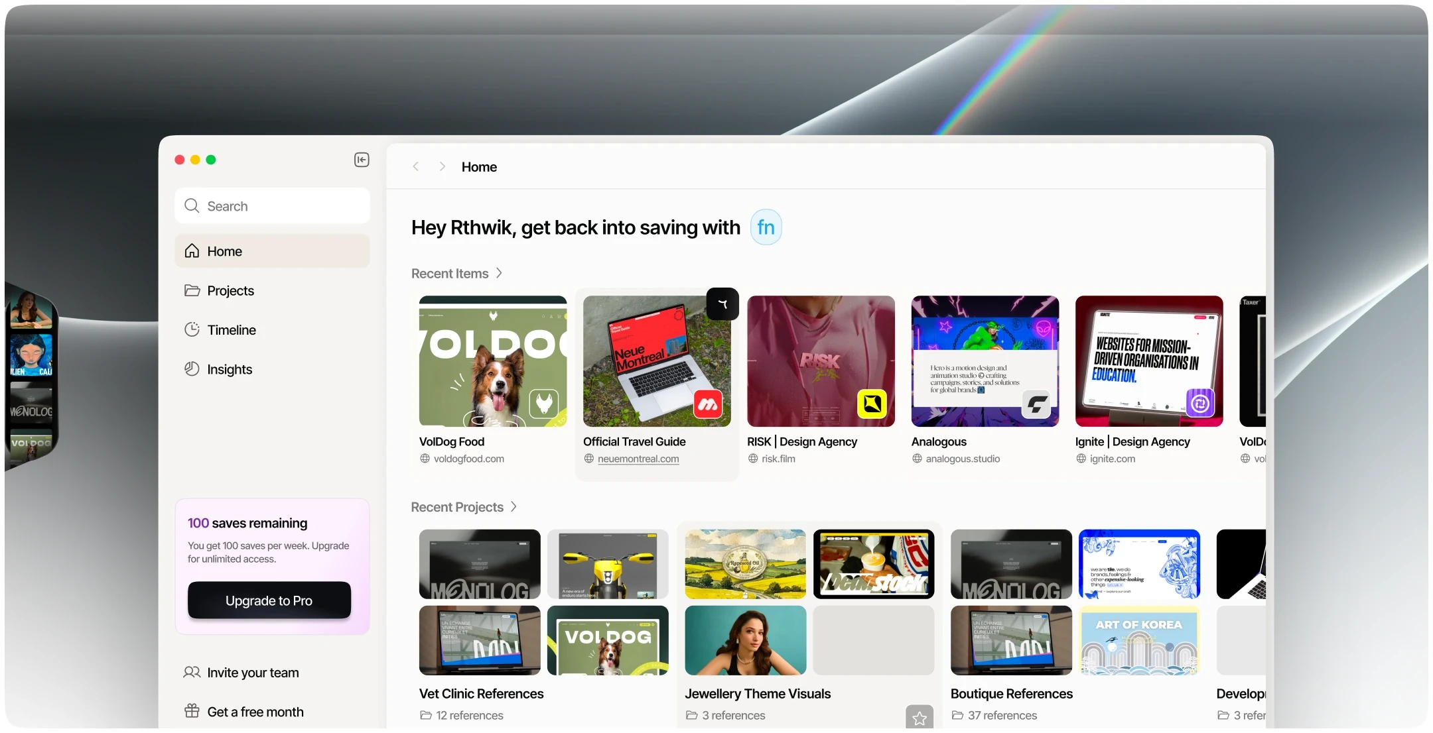The image size is (1433, 733).
Task: Click the globe icon beside analogous.studio
Action: click(917, 459)
